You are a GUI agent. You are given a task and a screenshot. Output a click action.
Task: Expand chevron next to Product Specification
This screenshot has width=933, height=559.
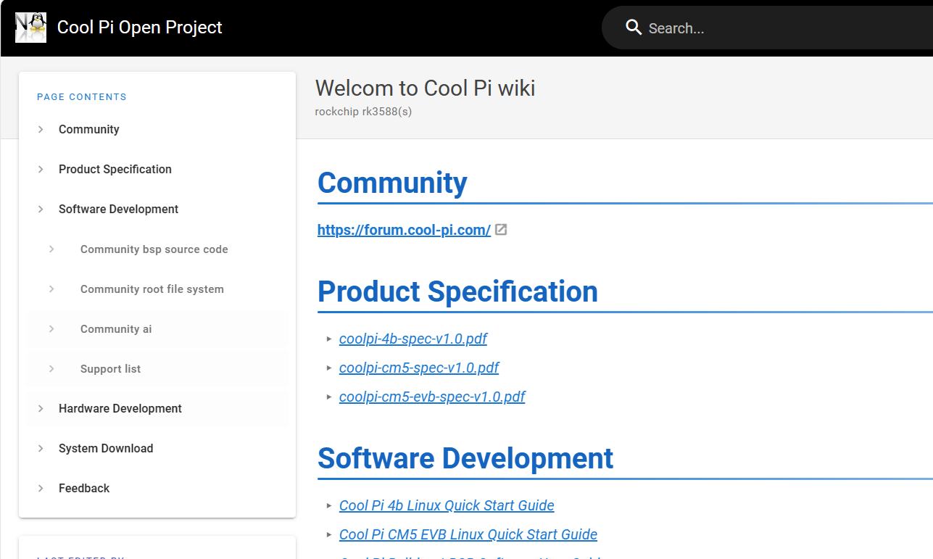click(41, 169)
